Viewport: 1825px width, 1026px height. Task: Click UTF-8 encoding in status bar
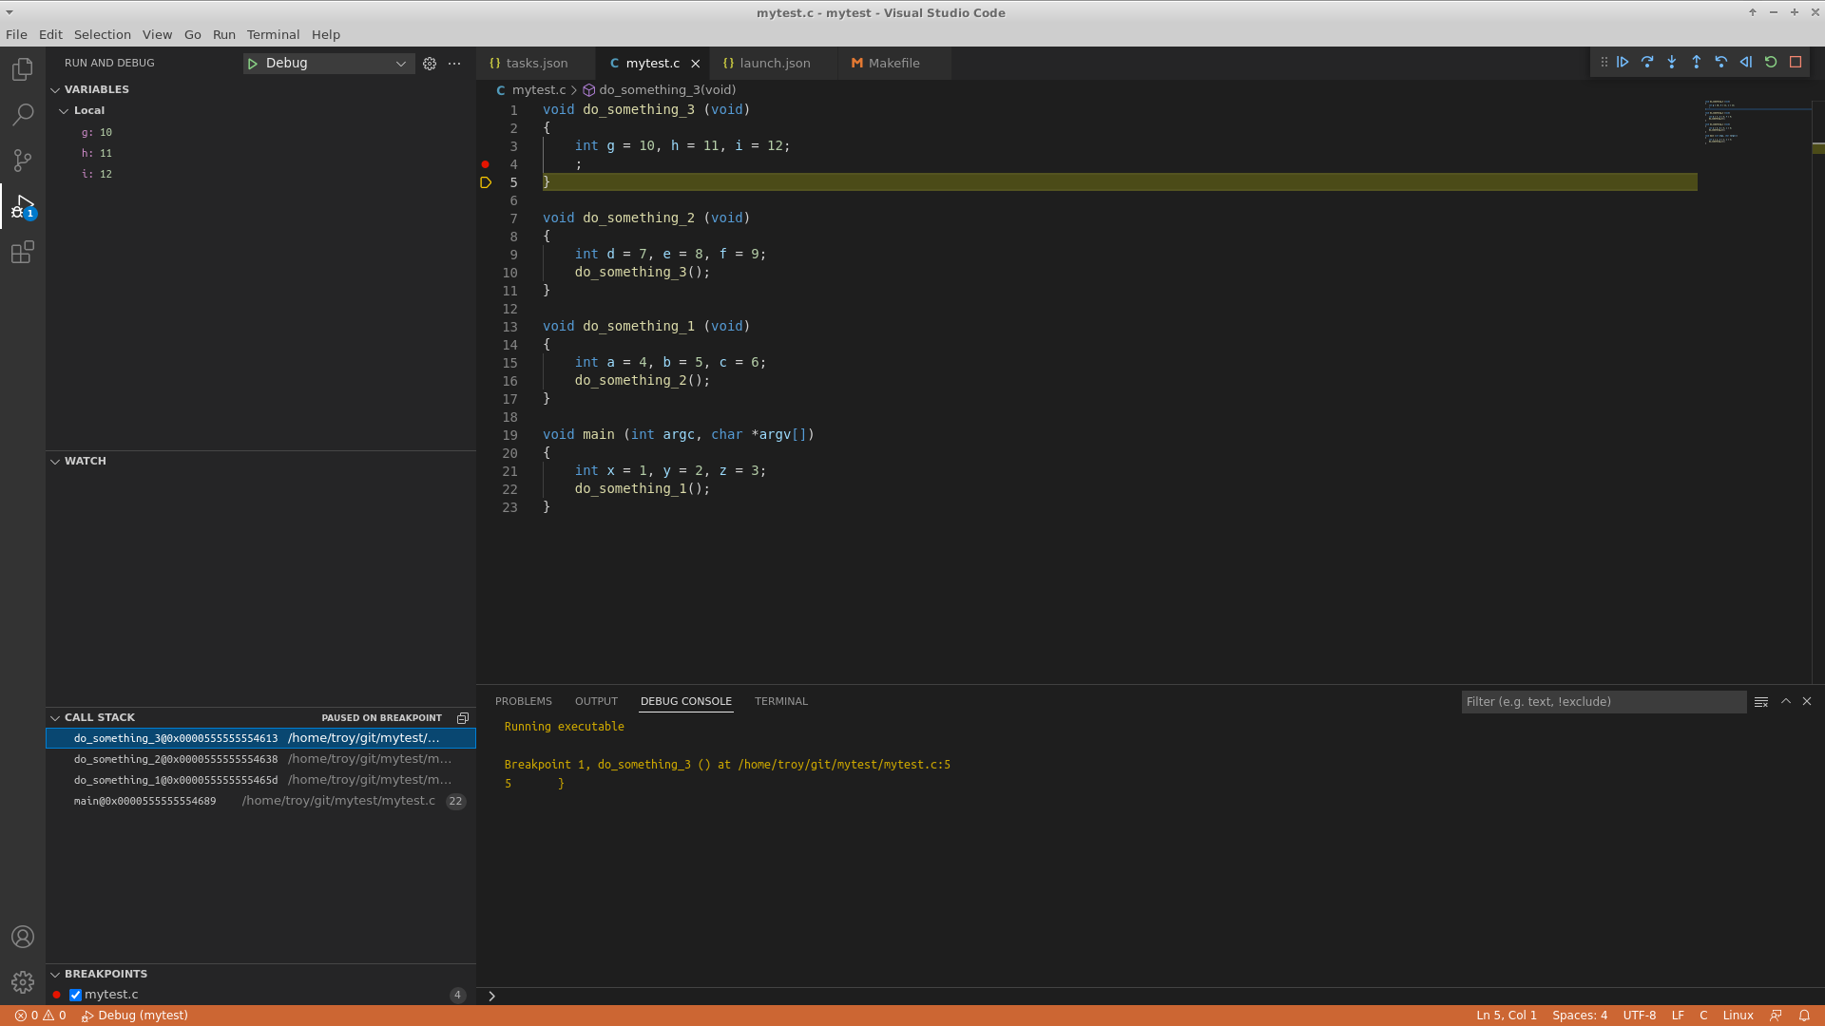pos(1640,1016)
